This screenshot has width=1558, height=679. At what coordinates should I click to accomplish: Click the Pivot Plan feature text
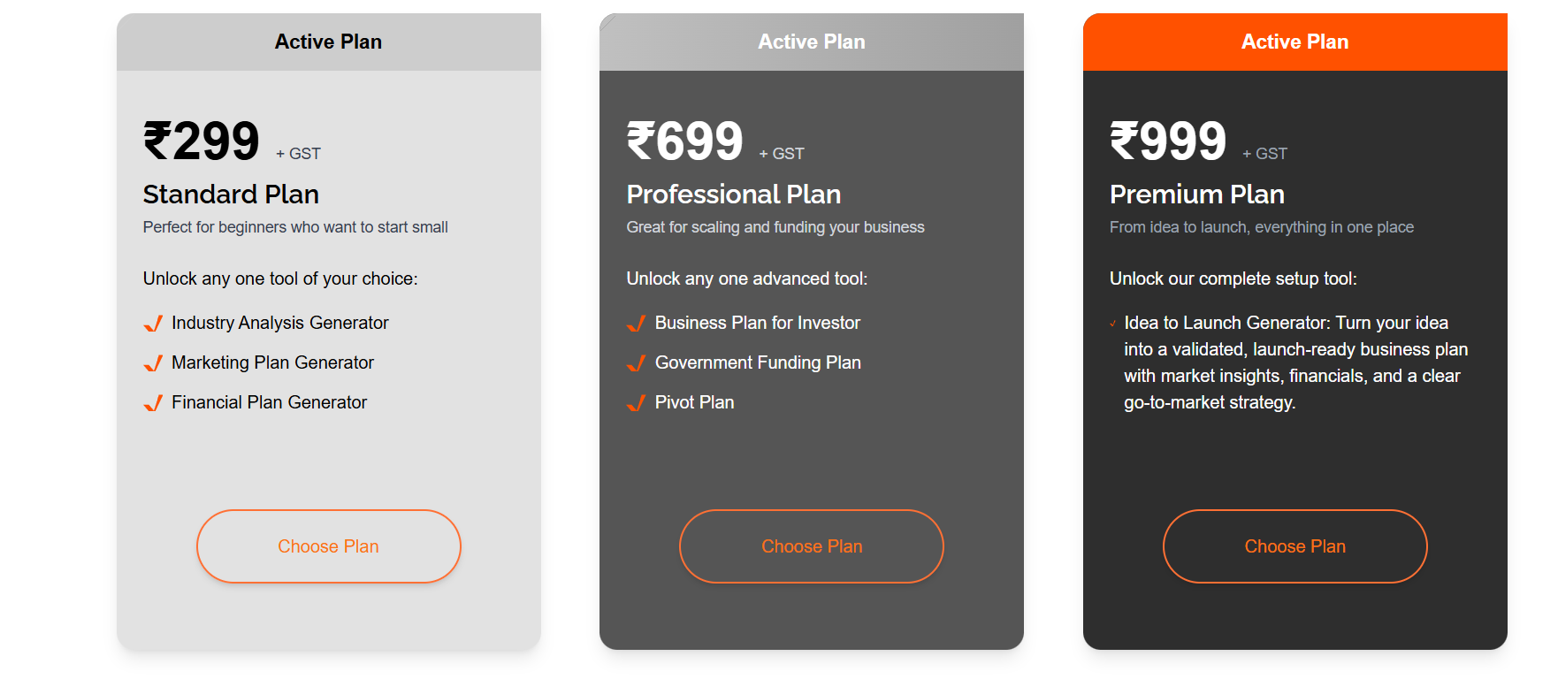click(694, 402)
